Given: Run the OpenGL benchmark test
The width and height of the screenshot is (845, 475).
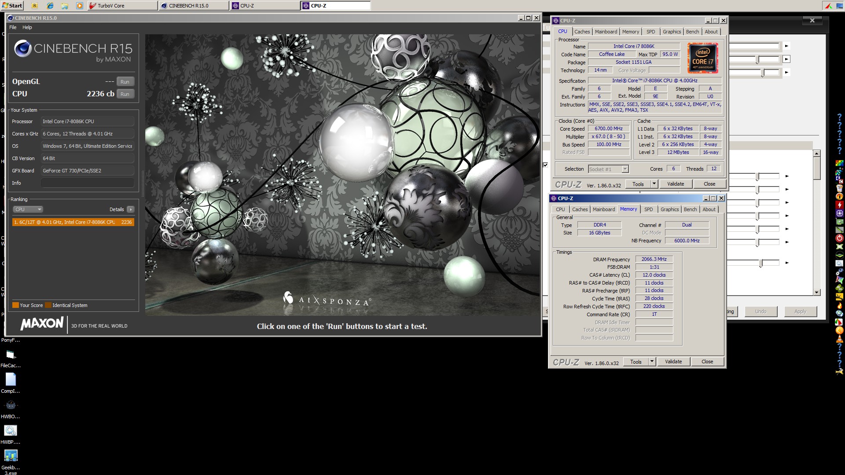Looking at the screenshot, I should [125, 82].
